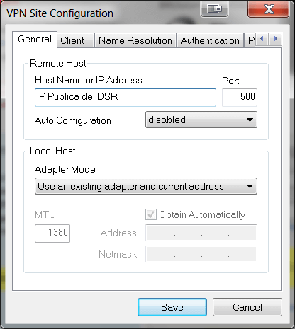Save the VPN site configuration

click(172, 307)
